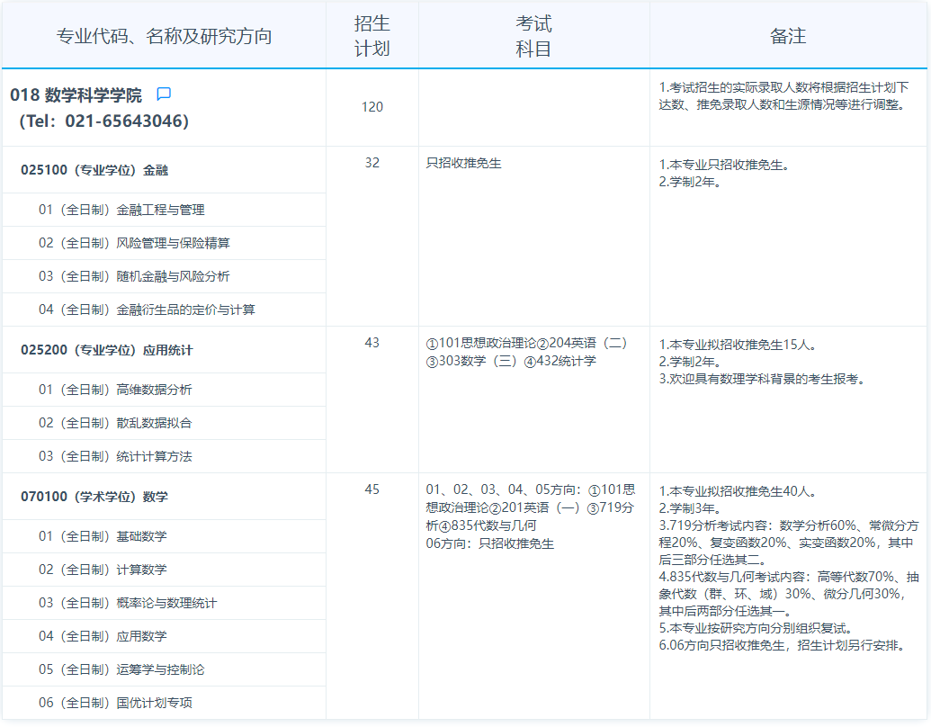Pick direction 03 统计计算方法
931x727 pixels.
point(115,456)
